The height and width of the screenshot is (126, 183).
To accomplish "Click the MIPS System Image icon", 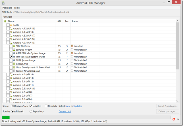I will [14, 60].
